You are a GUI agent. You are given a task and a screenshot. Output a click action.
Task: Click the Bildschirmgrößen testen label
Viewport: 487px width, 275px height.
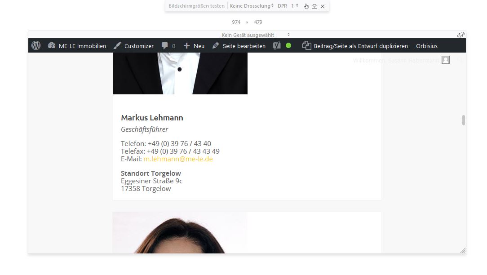[196, 6]
